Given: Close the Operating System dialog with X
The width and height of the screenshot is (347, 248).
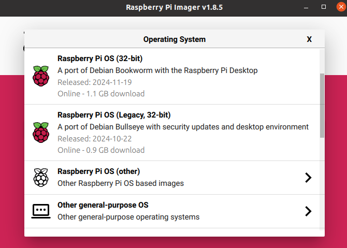Looking at the screenshot, I should click(309, 39).
